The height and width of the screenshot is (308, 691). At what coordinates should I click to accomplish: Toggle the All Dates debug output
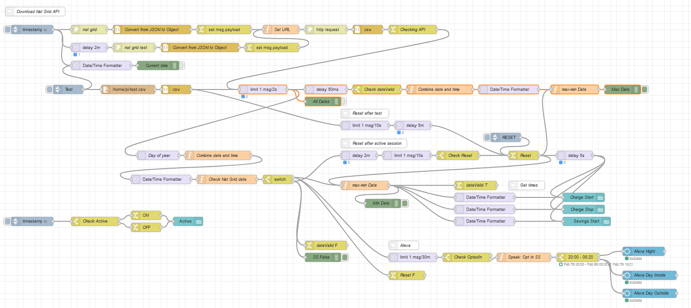pos(343,102)
